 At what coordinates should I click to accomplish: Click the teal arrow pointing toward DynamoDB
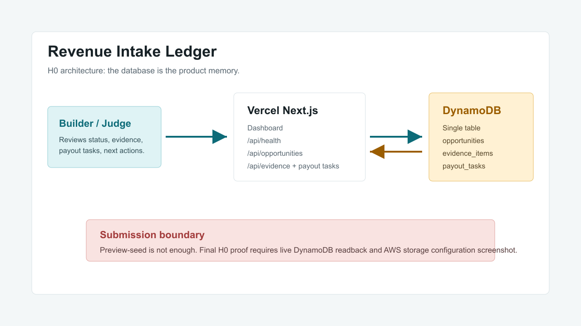click(x=396, y=136)
